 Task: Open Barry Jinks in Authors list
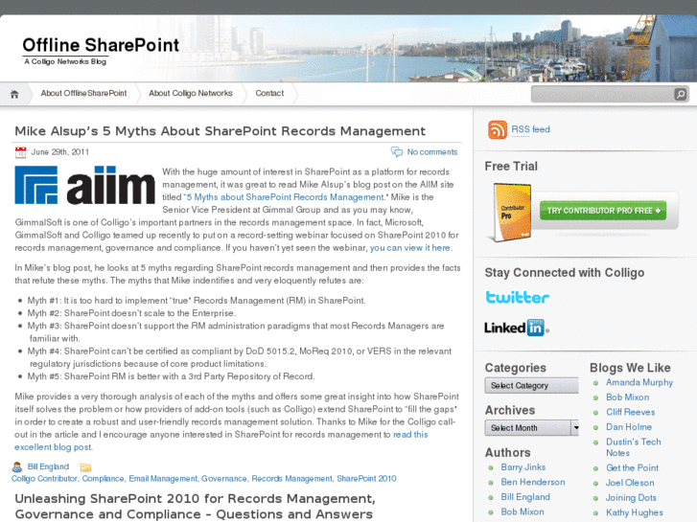click(x=523, y=467)
